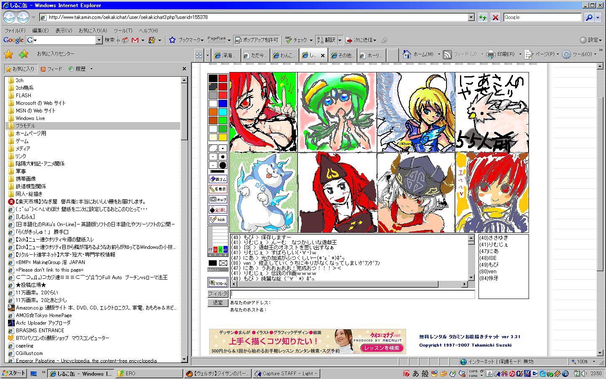Click the スクロール scroll tool

(218, 283)
